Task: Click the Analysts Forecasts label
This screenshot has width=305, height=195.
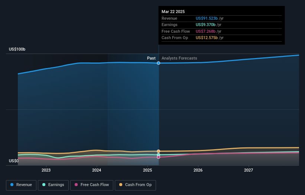Action: coord(179,58)
